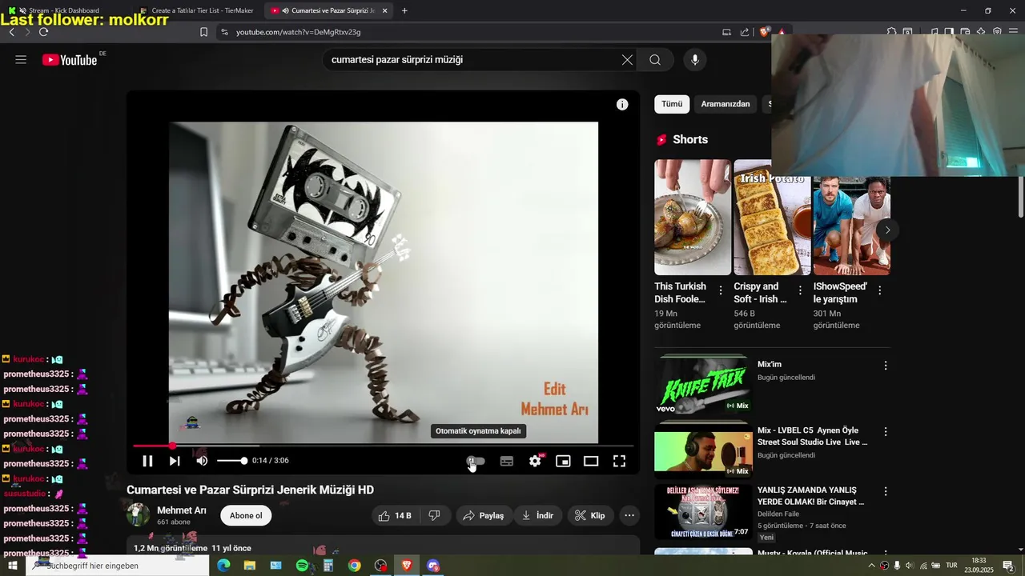The image size is (1025, 576).
Task: Open the Mix'im Knife Talk thumbnail
Action: tap(703, 385)
